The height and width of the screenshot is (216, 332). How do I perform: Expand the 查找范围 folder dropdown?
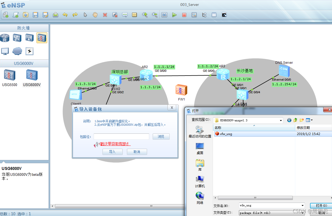coord(281,120)
